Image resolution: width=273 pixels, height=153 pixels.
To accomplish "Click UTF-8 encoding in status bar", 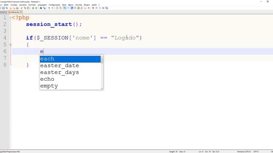I will coord(256,152).
